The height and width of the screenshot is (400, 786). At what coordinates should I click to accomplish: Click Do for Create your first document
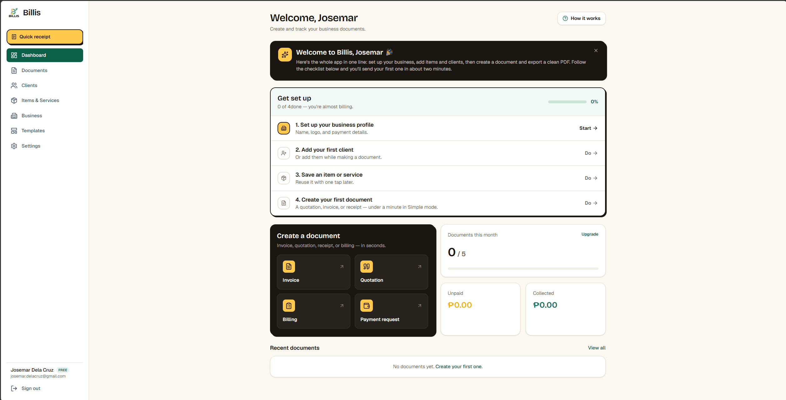pyautogui.click(x=591, y=203)
